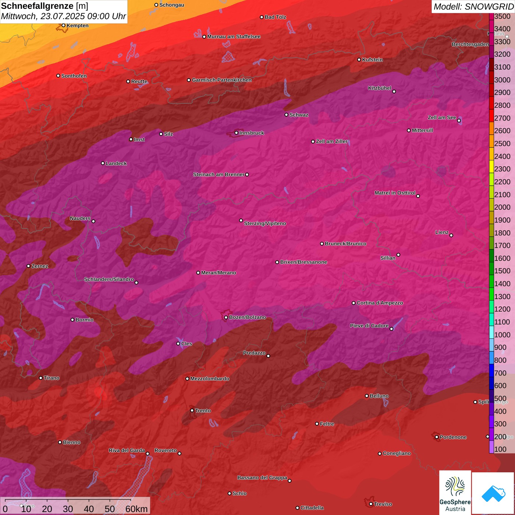
Task: Click the Pieve di Cadore label
Action: coord(369,326)
